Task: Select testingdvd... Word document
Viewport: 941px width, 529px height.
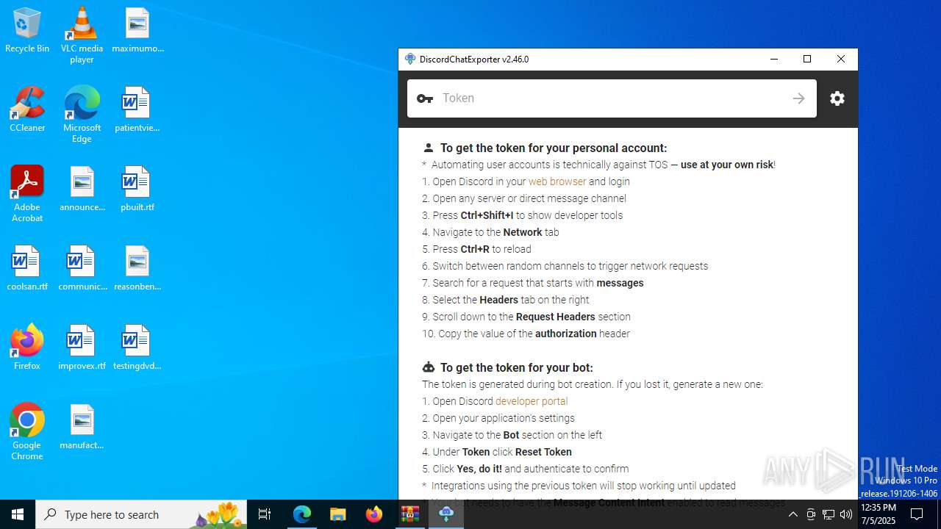Action: [x=137, y=348]
